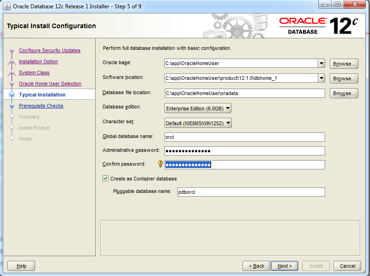Open the Prerequisite Checks step
This screenshot has width=370, height=276.
[x=41, y=106]
